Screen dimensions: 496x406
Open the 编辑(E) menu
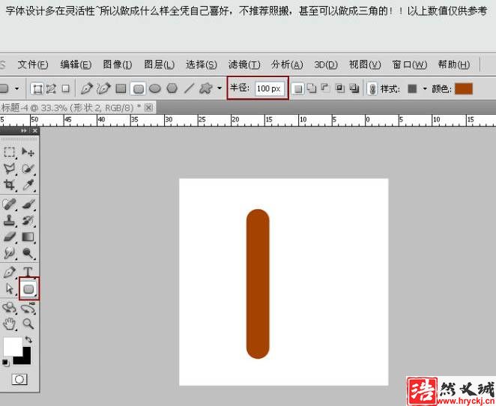point(76,65)
